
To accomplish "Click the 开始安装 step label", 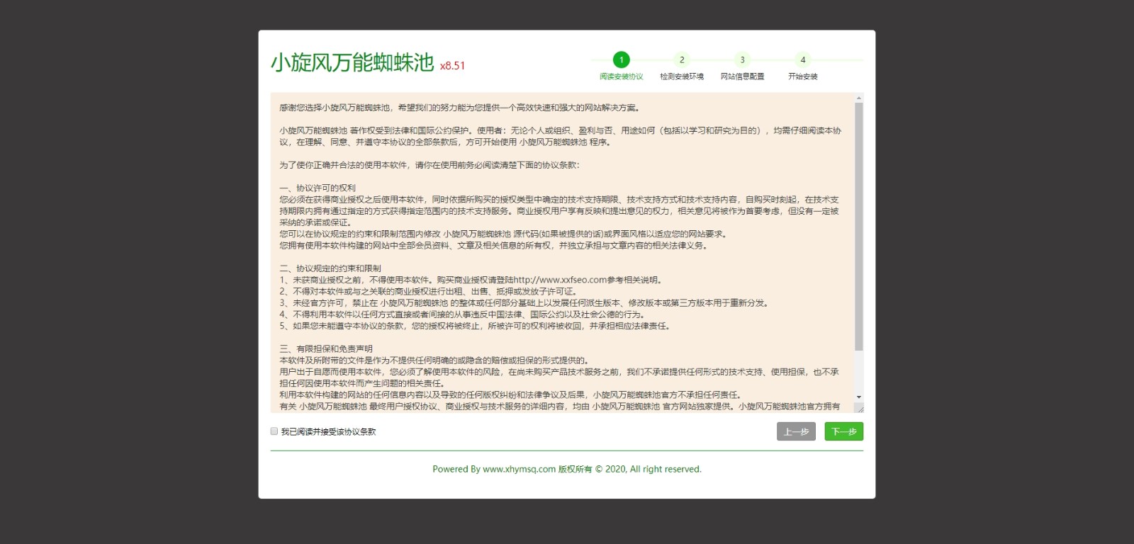I will pos(803,76).
